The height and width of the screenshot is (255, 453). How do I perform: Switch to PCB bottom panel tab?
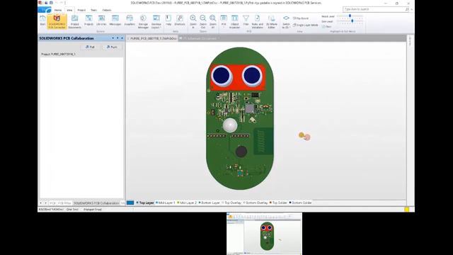tap(52, 203)
